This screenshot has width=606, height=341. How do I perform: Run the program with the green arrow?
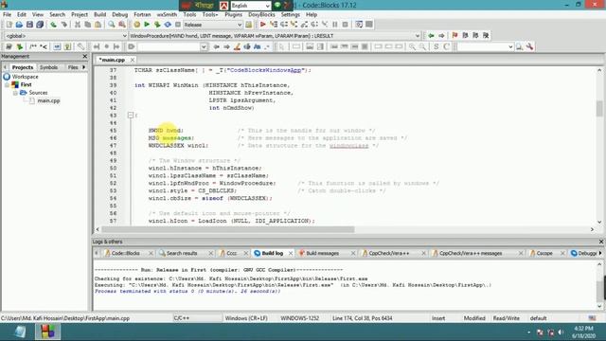(x=147, y=25)
